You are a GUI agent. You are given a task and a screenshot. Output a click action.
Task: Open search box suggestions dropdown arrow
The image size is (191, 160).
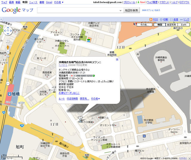coord(121,11)
